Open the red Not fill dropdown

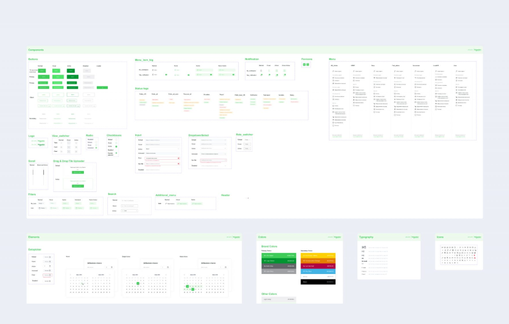point(213,160)
